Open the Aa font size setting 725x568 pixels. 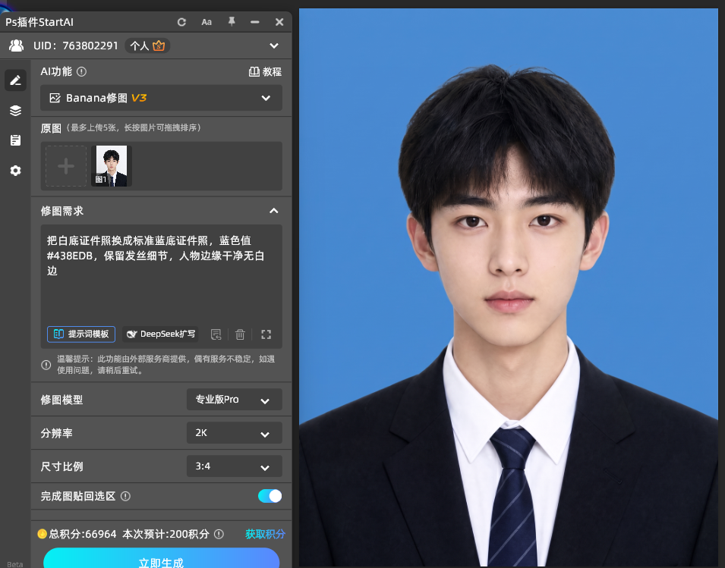[206, 22]
